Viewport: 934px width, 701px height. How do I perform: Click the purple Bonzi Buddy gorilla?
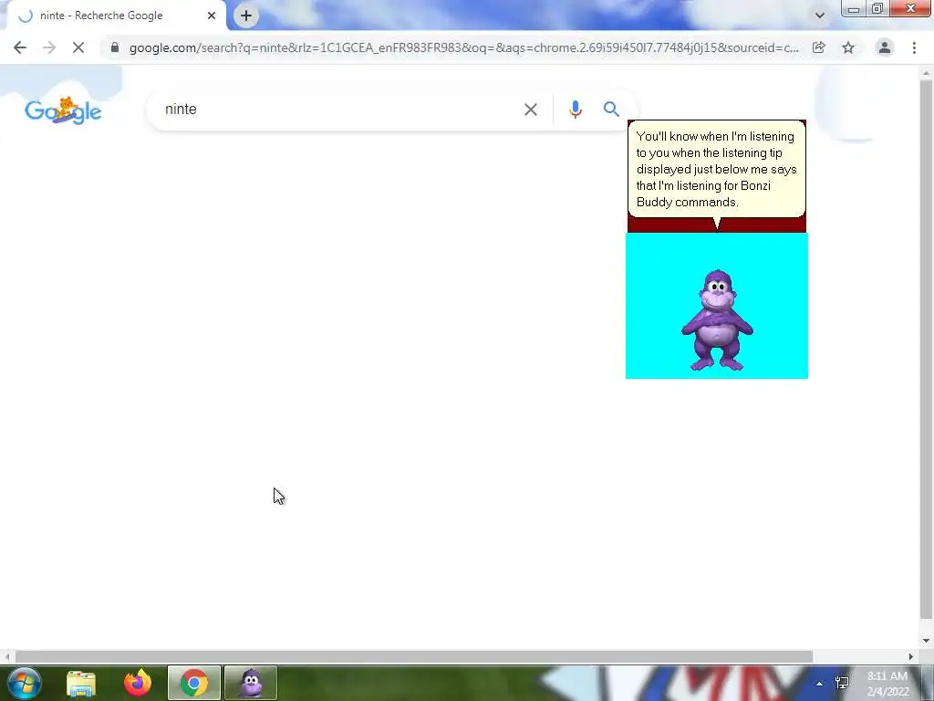pos(717,320)
